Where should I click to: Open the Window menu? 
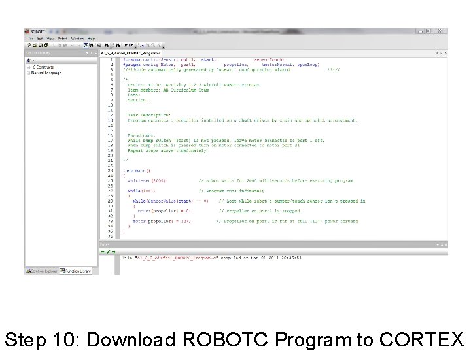point(77,39)
